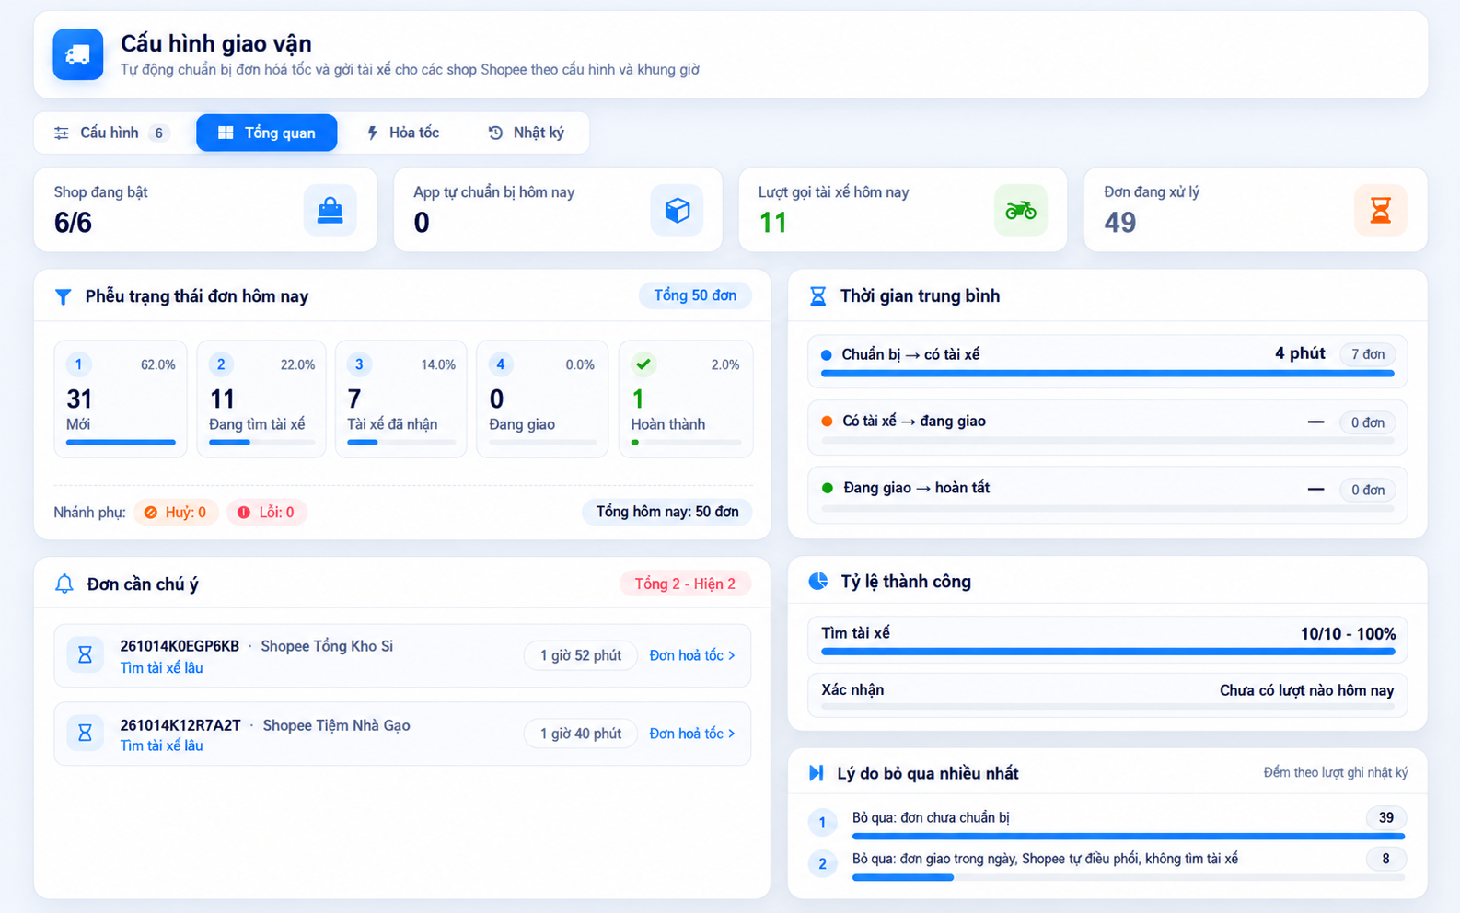This screenshot has height=913, width=1460.
Task: Click the hourglass icon for order 261014K0EGP6KB
Action: click(85, 655)
